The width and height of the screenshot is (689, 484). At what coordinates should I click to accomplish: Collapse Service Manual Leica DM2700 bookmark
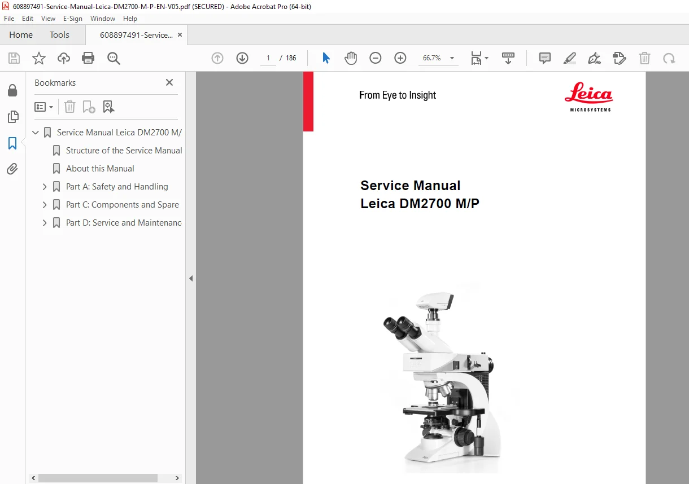[x=36, y=133]
